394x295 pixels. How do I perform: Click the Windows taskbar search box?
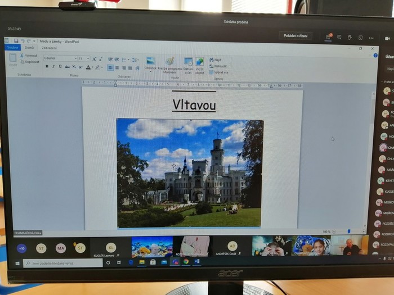(x=63, y=263)
